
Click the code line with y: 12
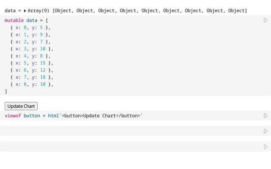(31, 70)
